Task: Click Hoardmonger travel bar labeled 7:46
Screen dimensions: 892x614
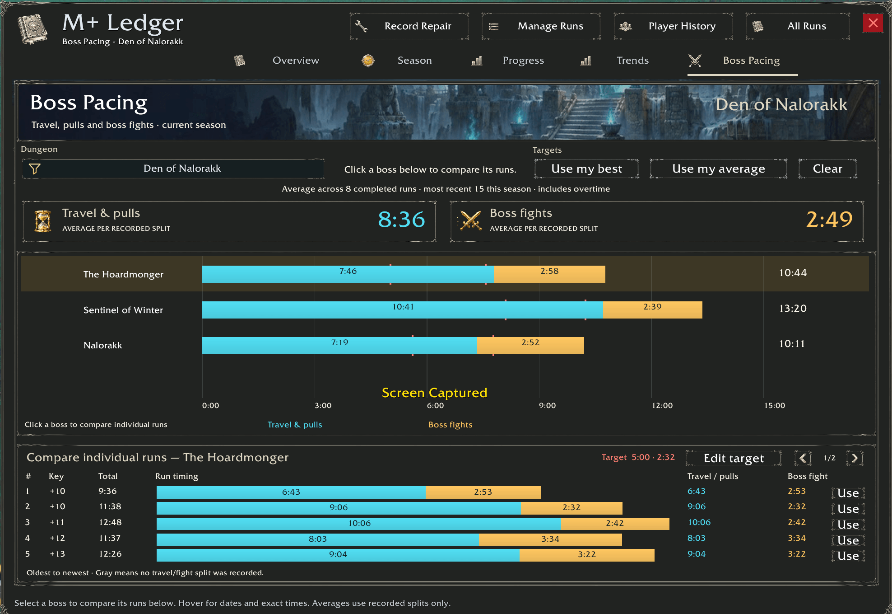Action: click(x=348, y=274)
